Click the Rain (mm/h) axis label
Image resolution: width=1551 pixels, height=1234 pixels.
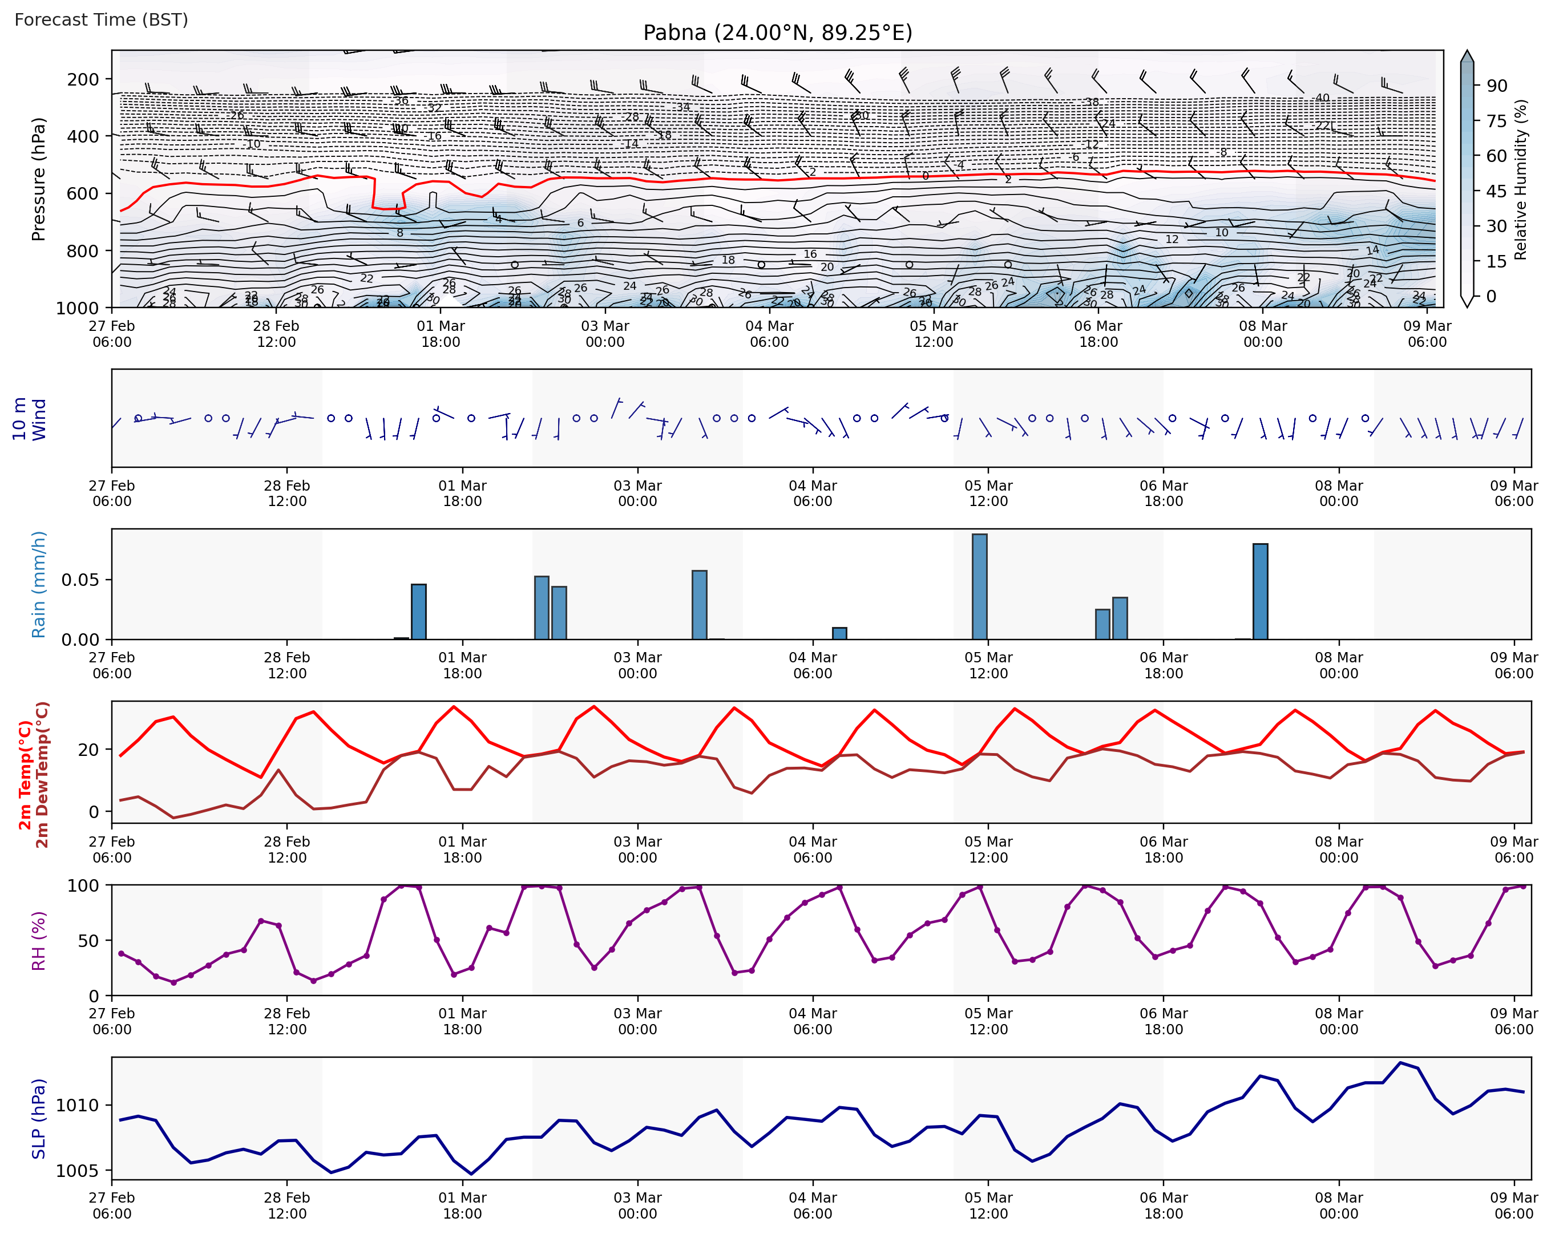pyautogui.click(x=38, y=584)
